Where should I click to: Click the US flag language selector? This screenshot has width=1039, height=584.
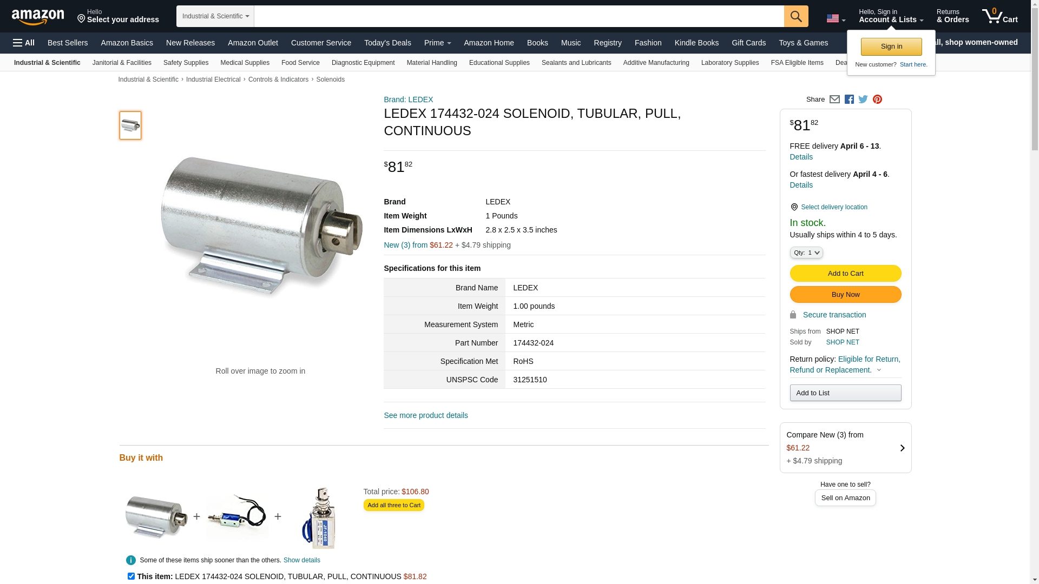[x=836, y=18]
